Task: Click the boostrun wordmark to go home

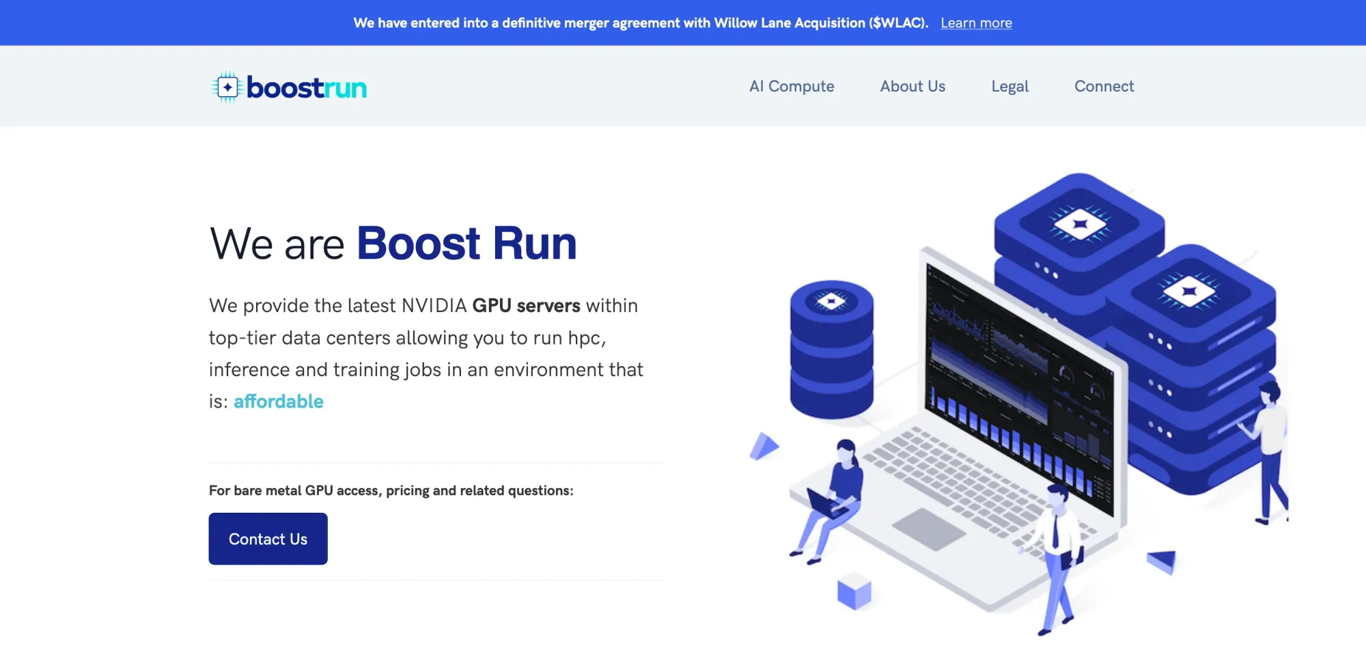Action: pos(307,87)
